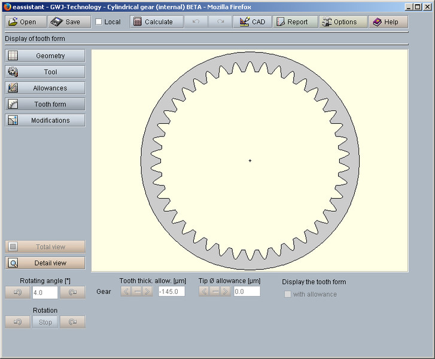Screen dimensions: 435x359
Task: Enable the 'with allowance' checkbox
Action: [288, 294]
